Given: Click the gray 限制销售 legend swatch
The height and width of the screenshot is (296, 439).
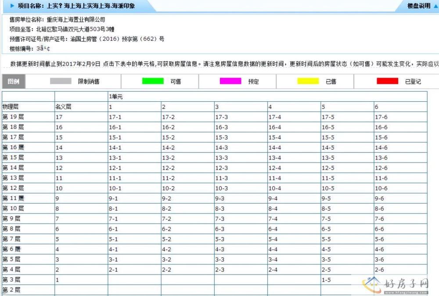Looking at the screenshot, I should 61,82.
